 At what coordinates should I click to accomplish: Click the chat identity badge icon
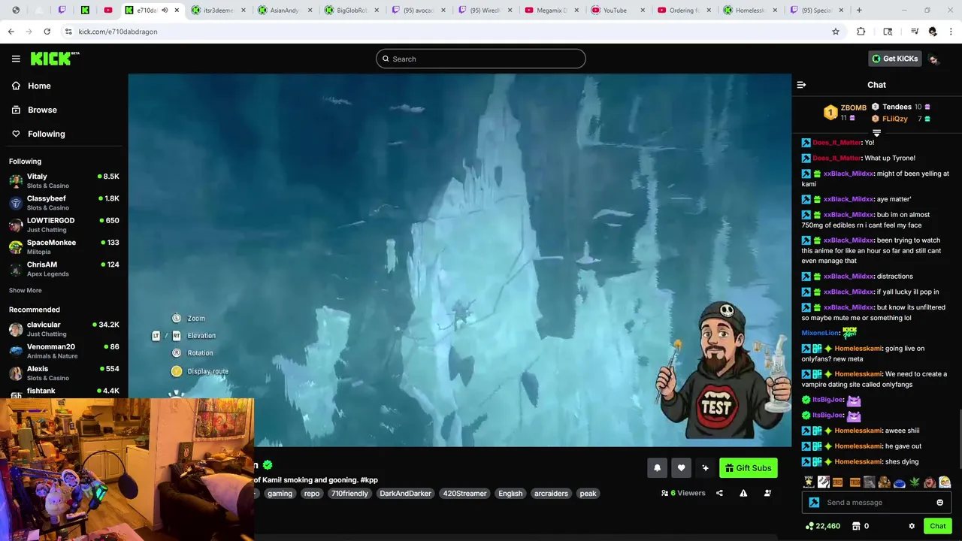(814, 503)
